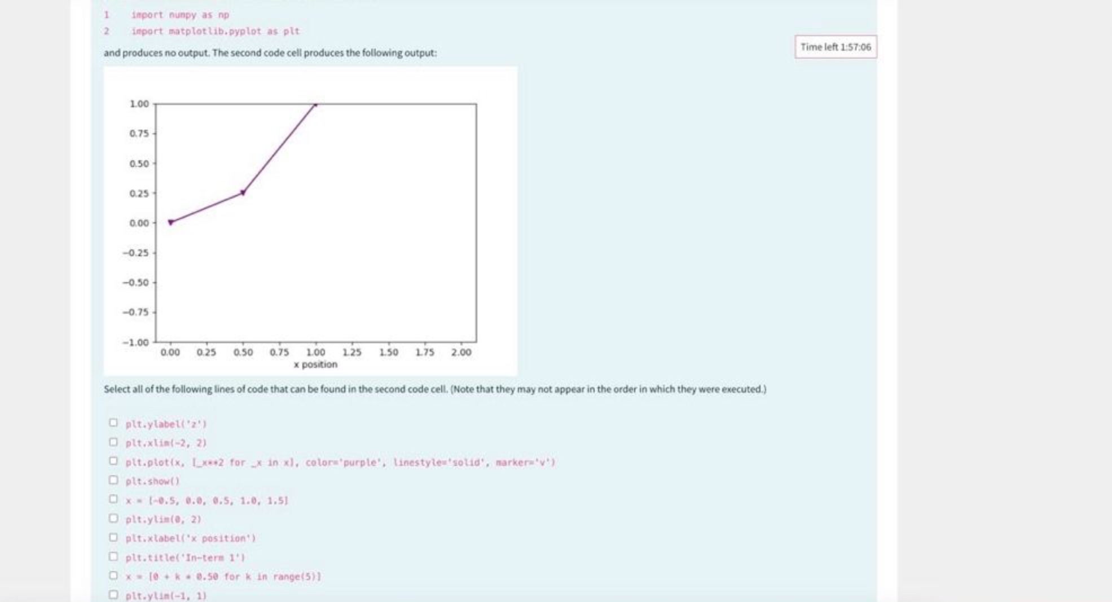Click the 'import matplotlib.pyplot as plt' code line
The height and width of the screenshot is (602, 1112).
(x=215, y=32)
